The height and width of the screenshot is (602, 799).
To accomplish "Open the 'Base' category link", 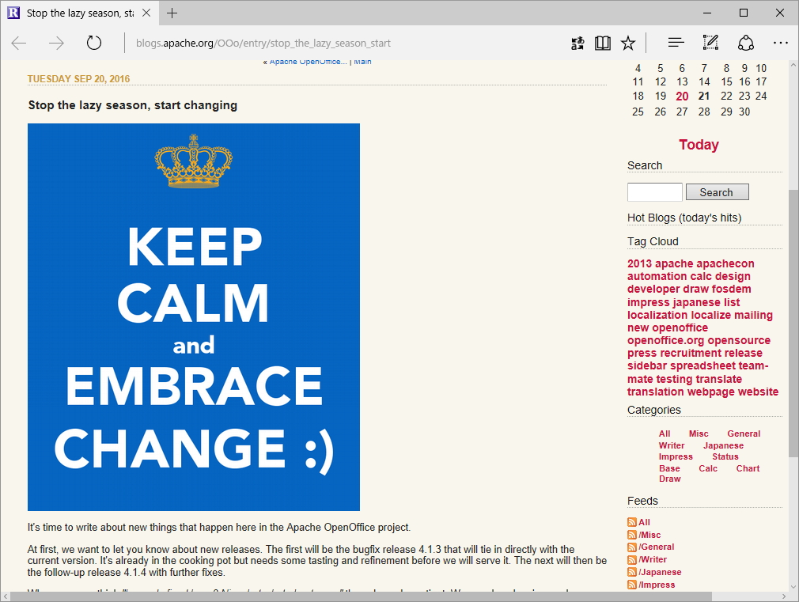I will coord(669,468).
